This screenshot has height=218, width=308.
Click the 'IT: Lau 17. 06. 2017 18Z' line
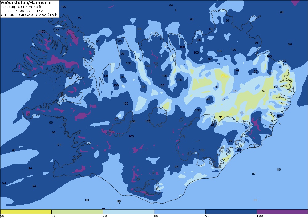(22, 11)
